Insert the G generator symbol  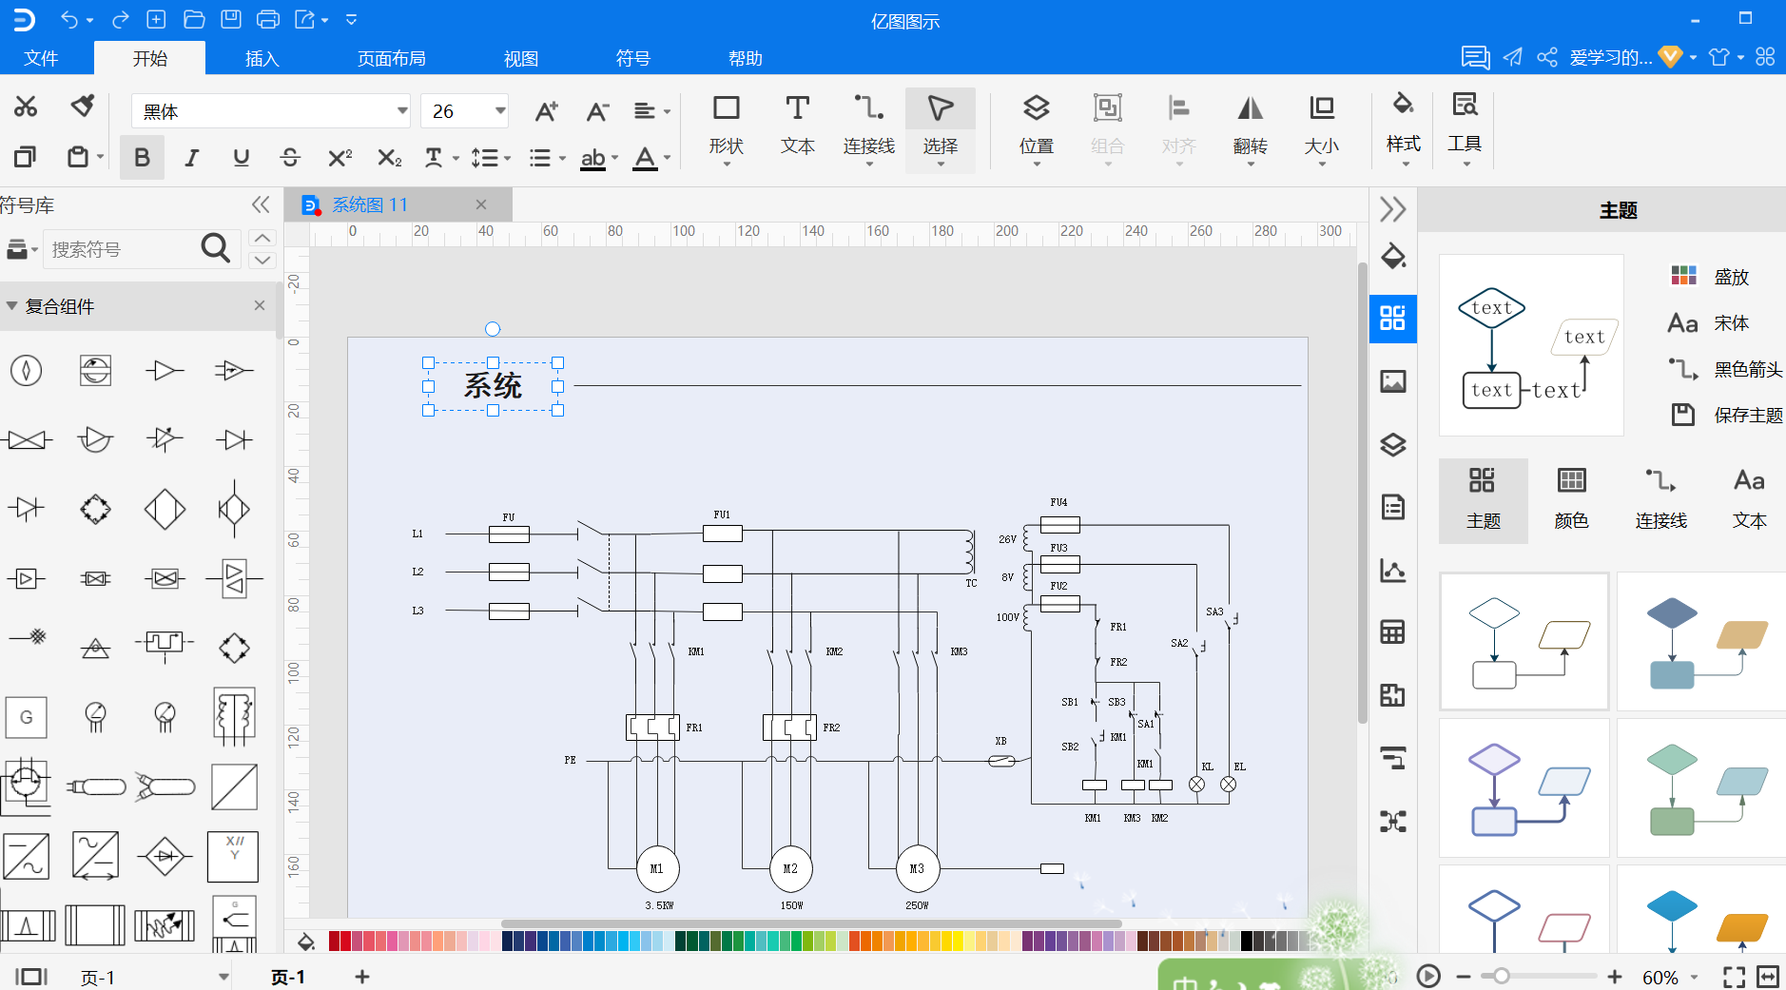tap(26, 717)
